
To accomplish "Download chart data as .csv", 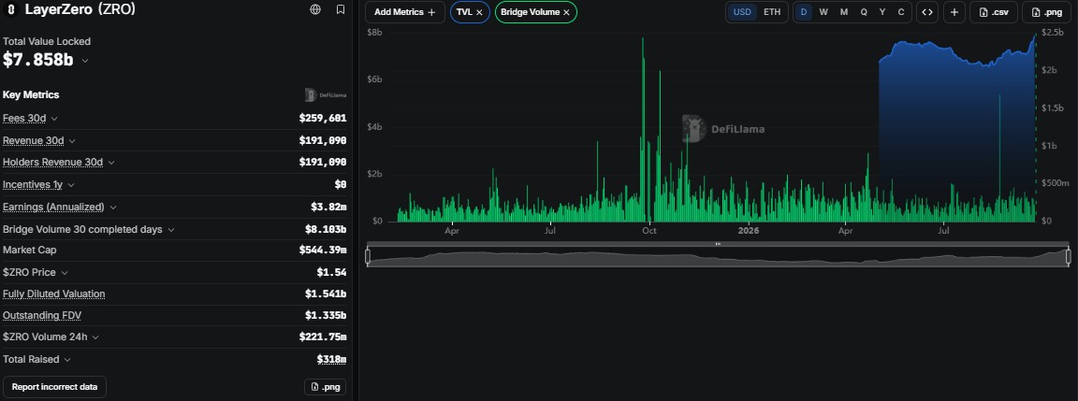I will 994,12.
